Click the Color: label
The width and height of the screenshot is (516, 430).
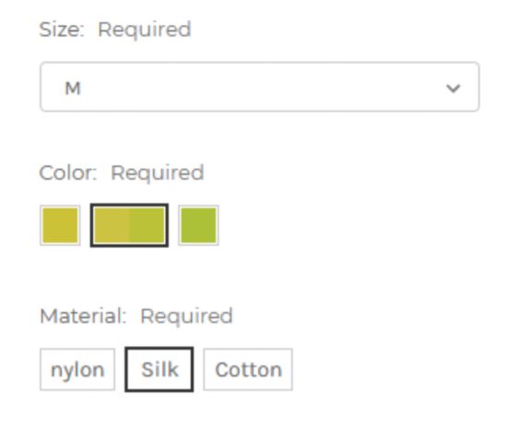tap(68, 173)
